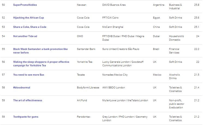Open Black Week Santander campaign link
Screen dimensions: 205x125
point(40,51)
